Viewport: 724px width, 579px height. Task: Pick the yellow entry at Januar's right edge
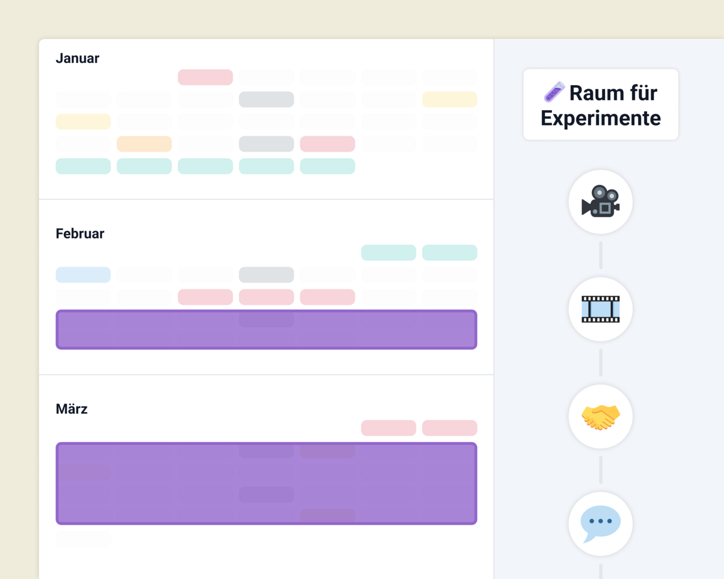click(449, 100)
